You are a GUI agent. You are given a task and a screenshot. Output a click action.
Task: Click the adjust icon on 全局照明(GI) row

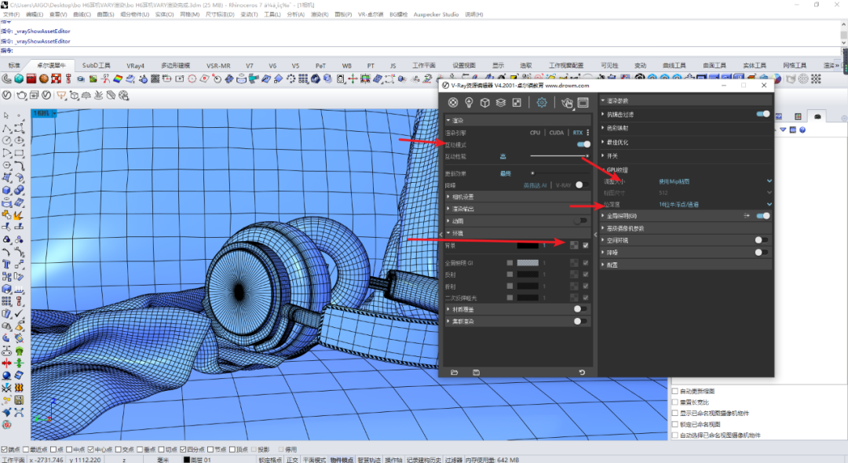click(747, 216)
